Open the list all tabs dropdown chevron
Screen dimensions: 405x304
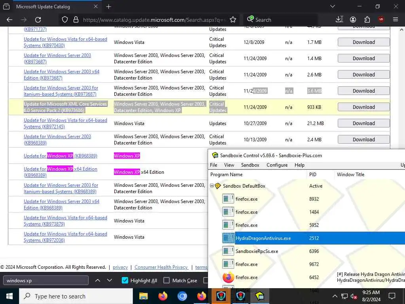[333, 6]
